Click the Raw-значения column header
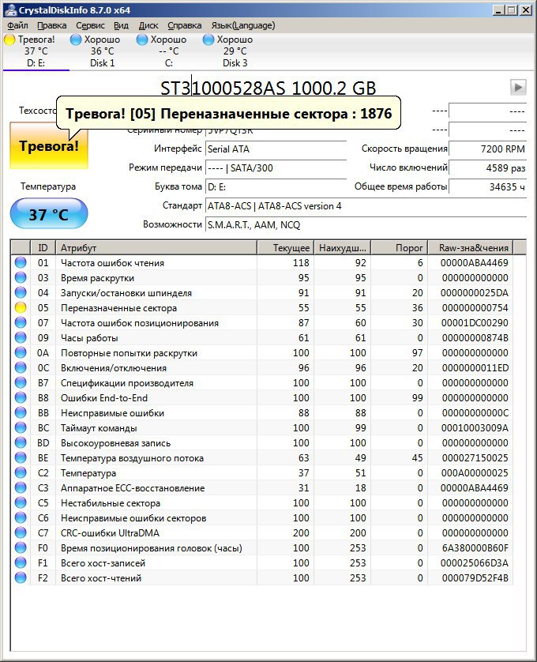This screenshot has width=537, height=662. 471,247
